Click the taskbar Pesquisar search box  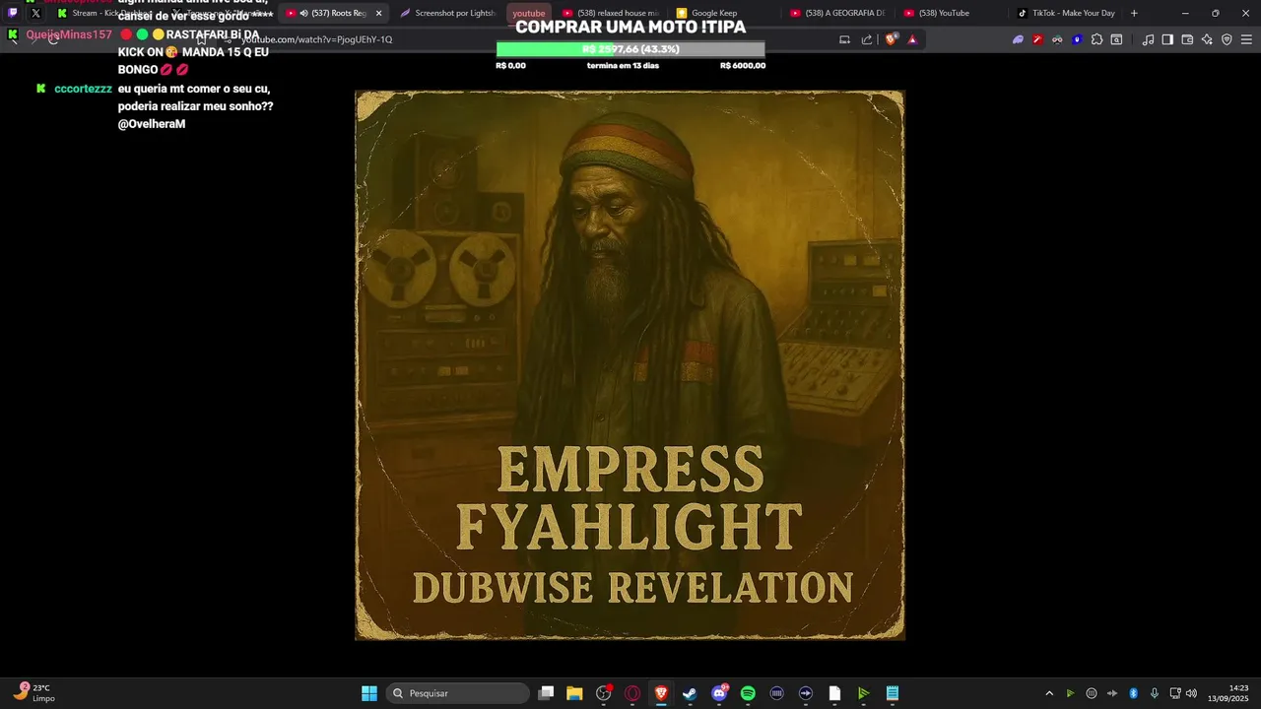(x=458, y=693)
